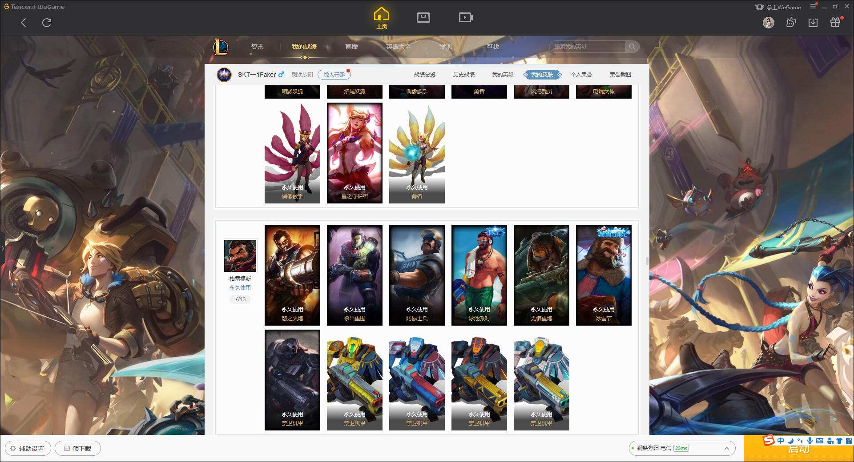This screenshot has width=854, height=462.
Task: Open the Sogou toolbox grid icon
Action: coord(849,441)
